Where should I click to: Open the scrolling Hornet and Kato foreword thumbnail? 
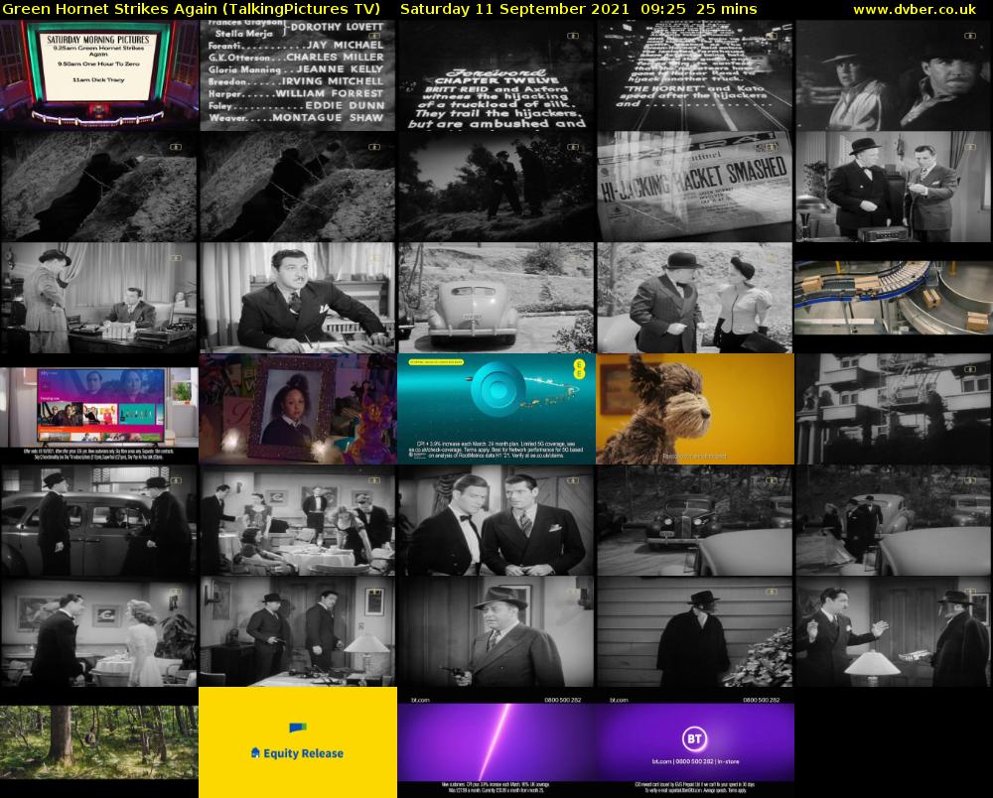click(x=695, y=75)
